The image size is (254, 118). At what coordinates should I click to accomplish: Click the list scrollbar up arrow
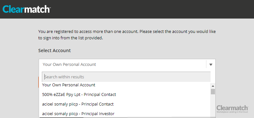point(213,86)
